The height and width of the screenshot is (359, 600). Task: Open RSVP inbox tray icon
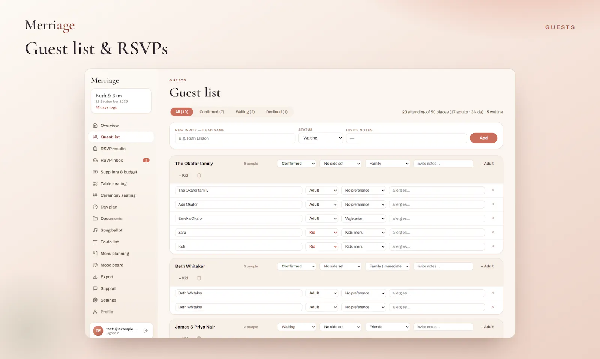95,160
